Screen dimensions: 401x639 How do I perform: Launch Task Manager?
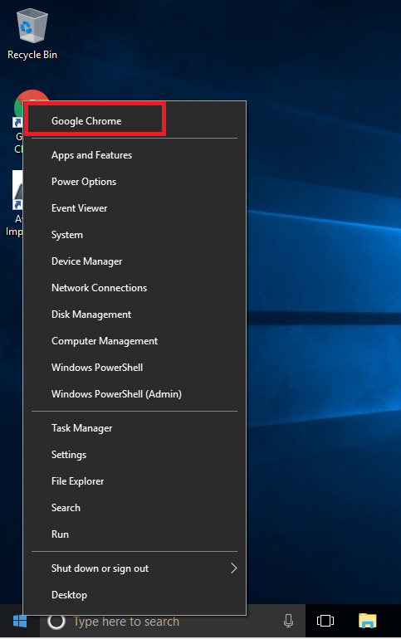click(134, 428)
